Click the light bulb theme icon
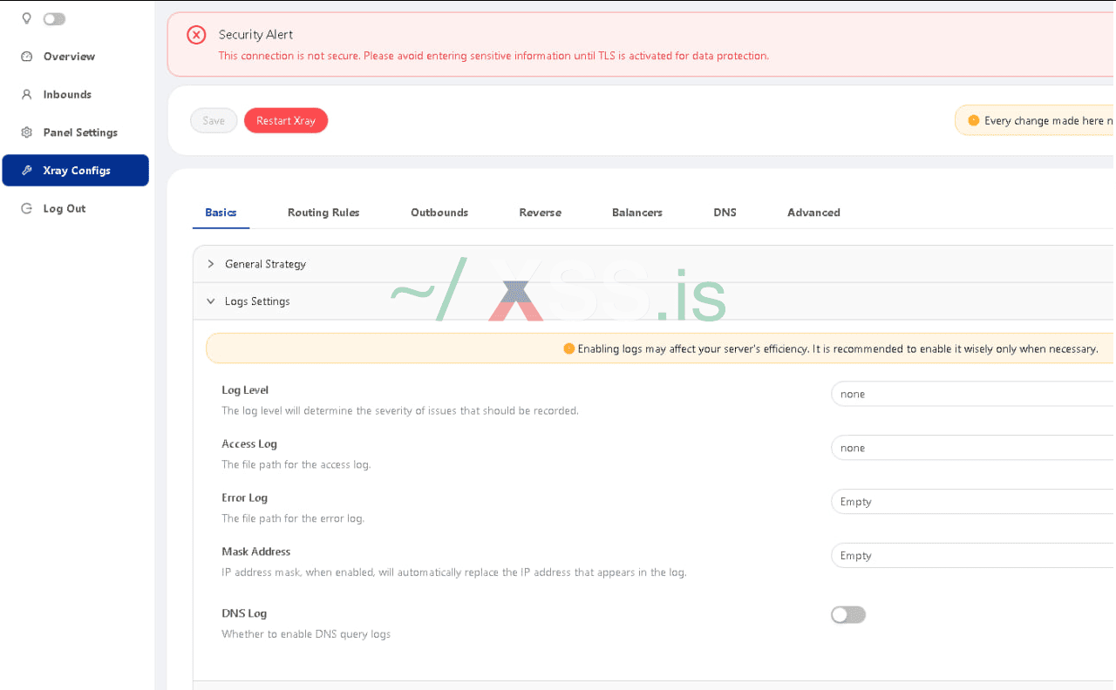 coord(26,18)
